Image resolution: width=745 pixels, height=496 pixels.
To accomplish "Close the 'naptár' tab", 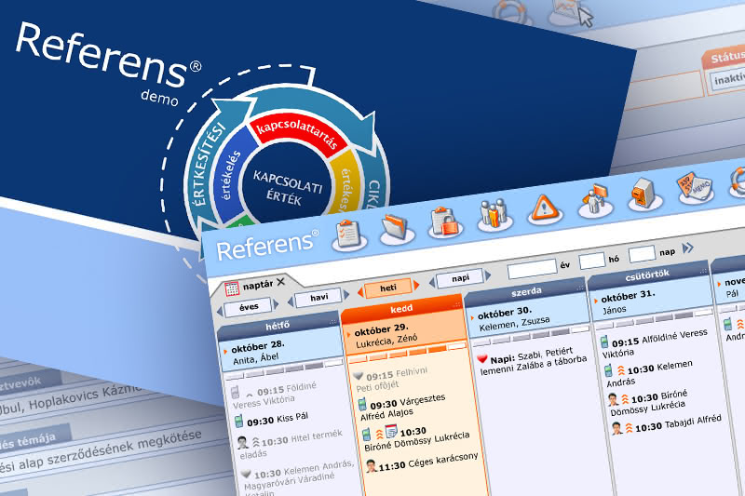I will pyautogui.click(x=281, y=281).
